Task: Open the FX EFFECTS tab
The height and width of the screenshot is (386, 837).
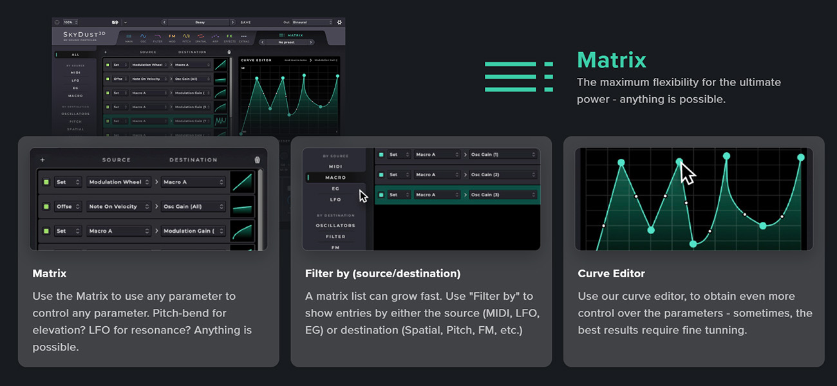Action: pos(230,39)
